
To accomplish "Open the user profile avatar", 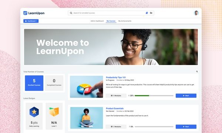I will pyautogui.click(x=196, y=13).
